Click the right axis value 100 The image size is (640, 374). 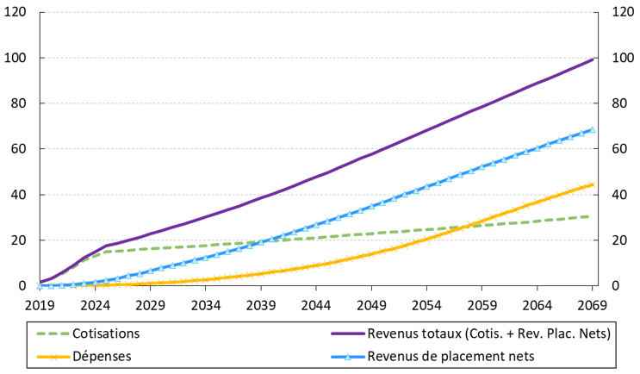(624, 58)
